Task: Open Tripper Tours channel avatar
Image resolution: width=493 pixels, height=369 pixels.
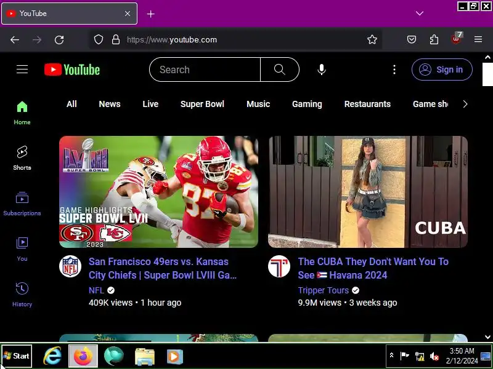Action: (279, 266)
